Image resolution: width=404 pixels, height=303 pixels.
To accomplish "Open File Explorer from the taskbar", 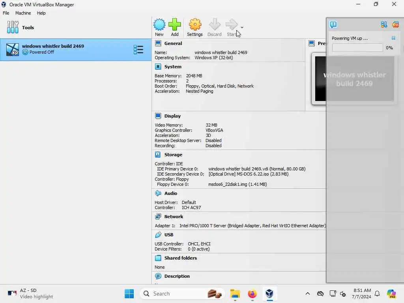I will 235,294.
